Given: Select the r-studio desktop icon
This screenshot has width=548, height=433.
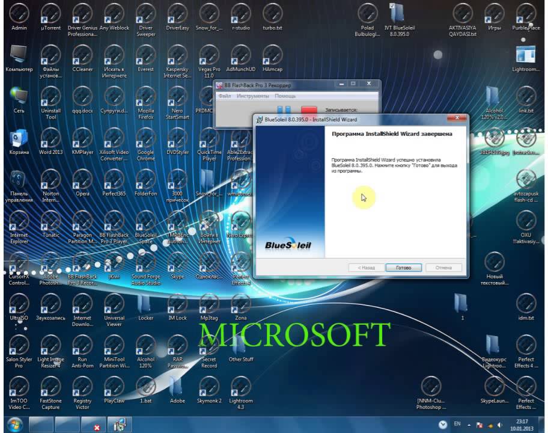Looking at the screenshot, I should point(241,17).
